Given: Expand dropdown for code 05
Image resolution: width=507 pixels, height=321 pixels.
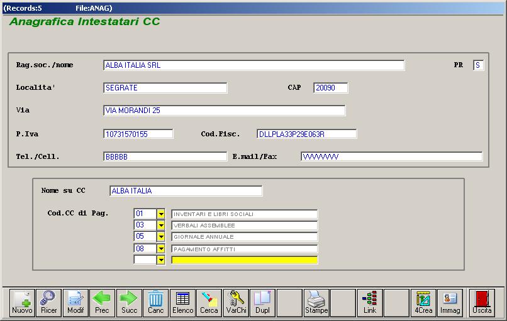Looking at the screenshot, I should (x=160, y=236).
